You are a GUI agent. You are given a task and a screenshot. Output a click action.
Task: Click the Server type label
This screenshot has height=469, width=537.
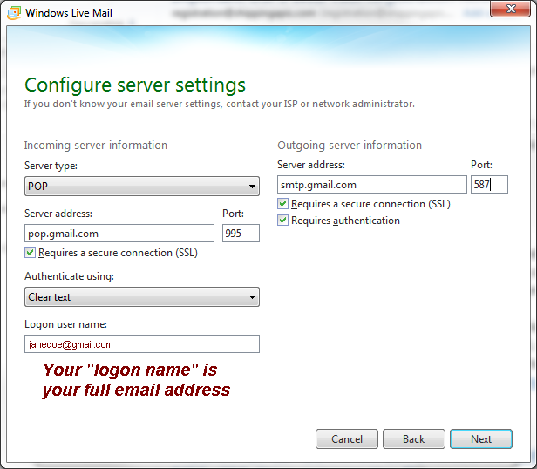pyautogui.click(x=51, y=166)
